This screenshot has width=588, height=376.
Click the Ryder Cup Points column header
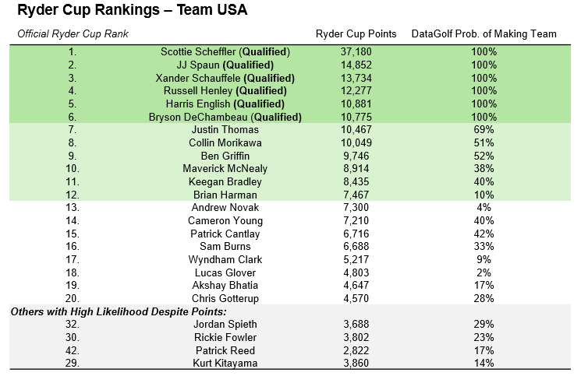(x=356, y=34)
